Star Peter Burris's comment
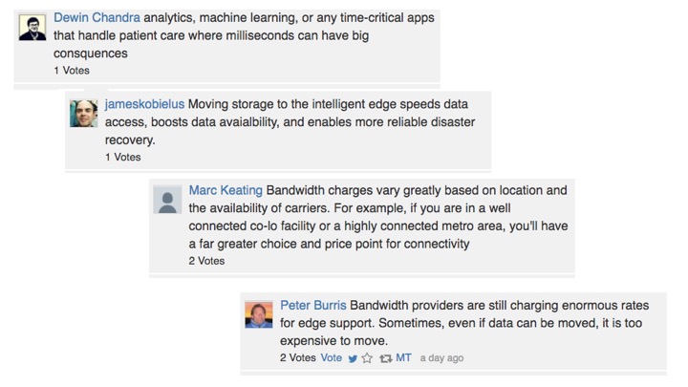The height and width of the screenshot is (387, 688). [367, 358]
